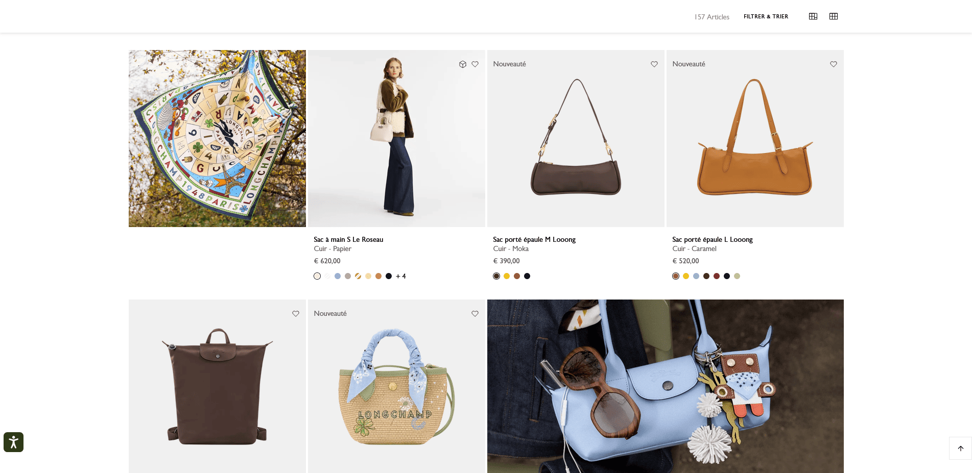Switch to the larger-tile grid view icon

coord(813,16)
